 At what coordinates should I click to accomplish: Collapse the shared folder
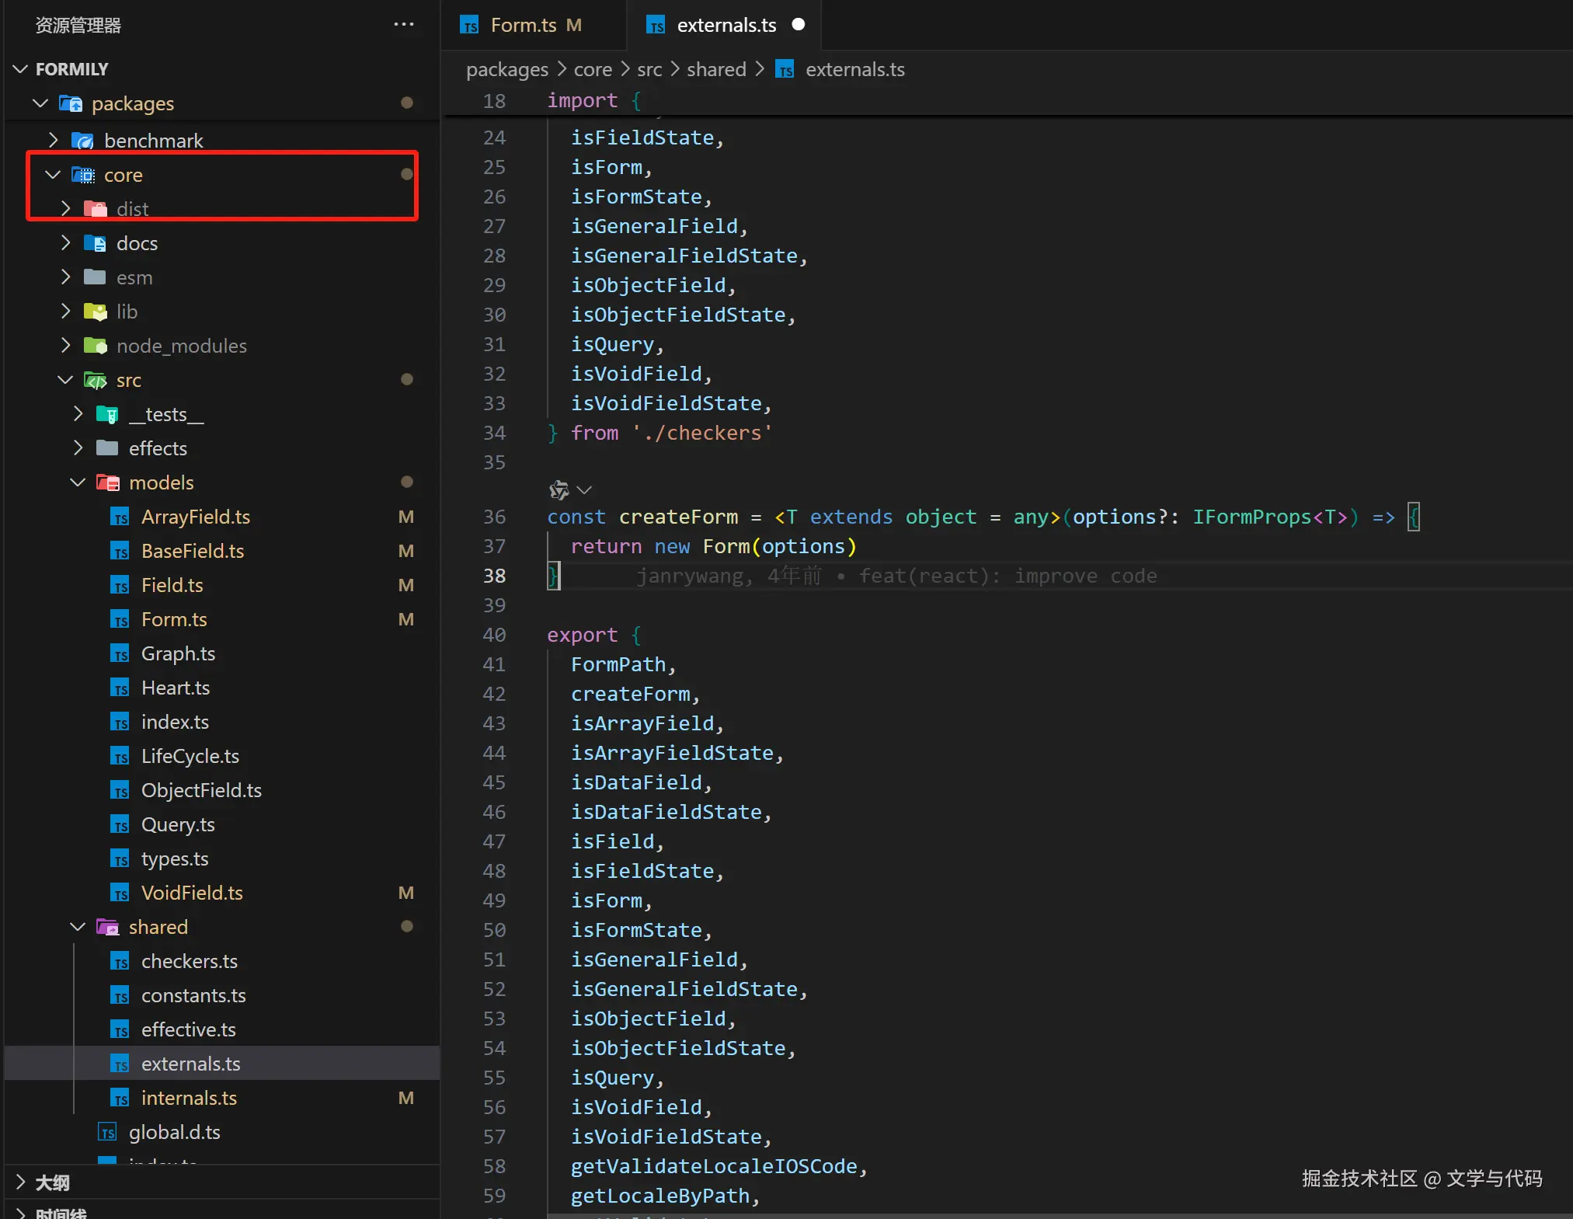tap(78, 927)
